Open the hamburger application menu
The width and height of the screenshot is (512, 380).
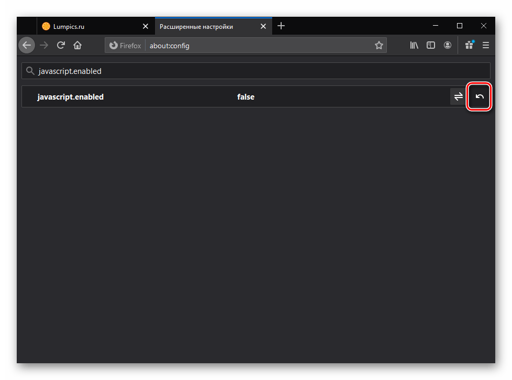pyautogui.click(x=486, y=46)
